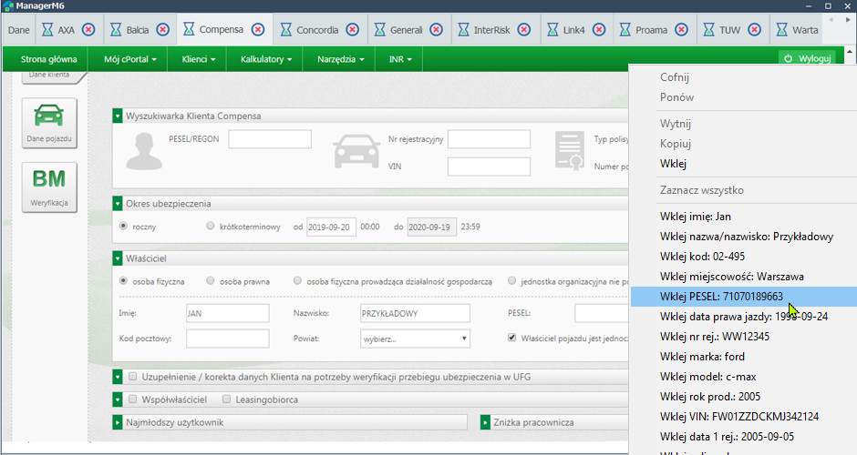Click the Wyloguj button
The width and height of the screenshot is (857, 455).
(807, 58)
